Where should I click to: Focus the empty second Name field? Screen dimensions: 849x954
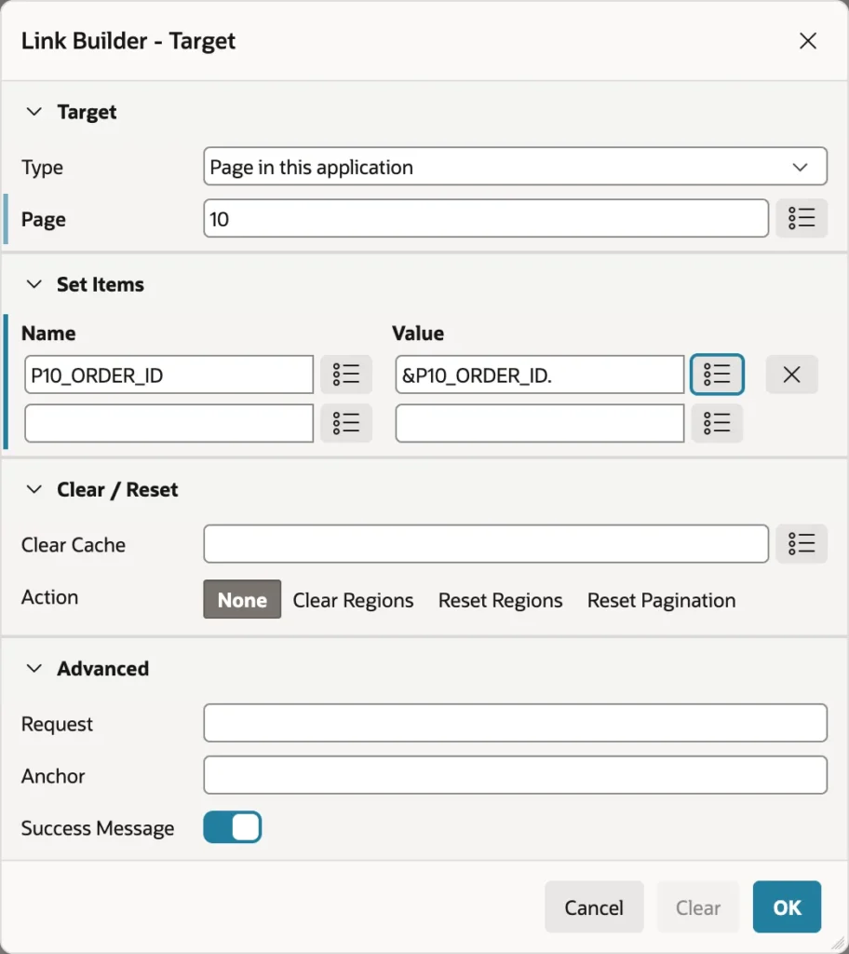(169, 424)
